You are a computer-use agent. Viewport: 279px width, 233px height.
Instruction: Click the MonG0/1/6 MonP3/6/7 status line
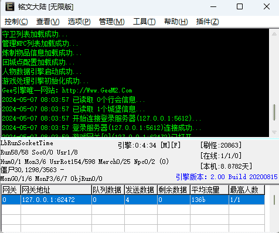coord(51,179)
